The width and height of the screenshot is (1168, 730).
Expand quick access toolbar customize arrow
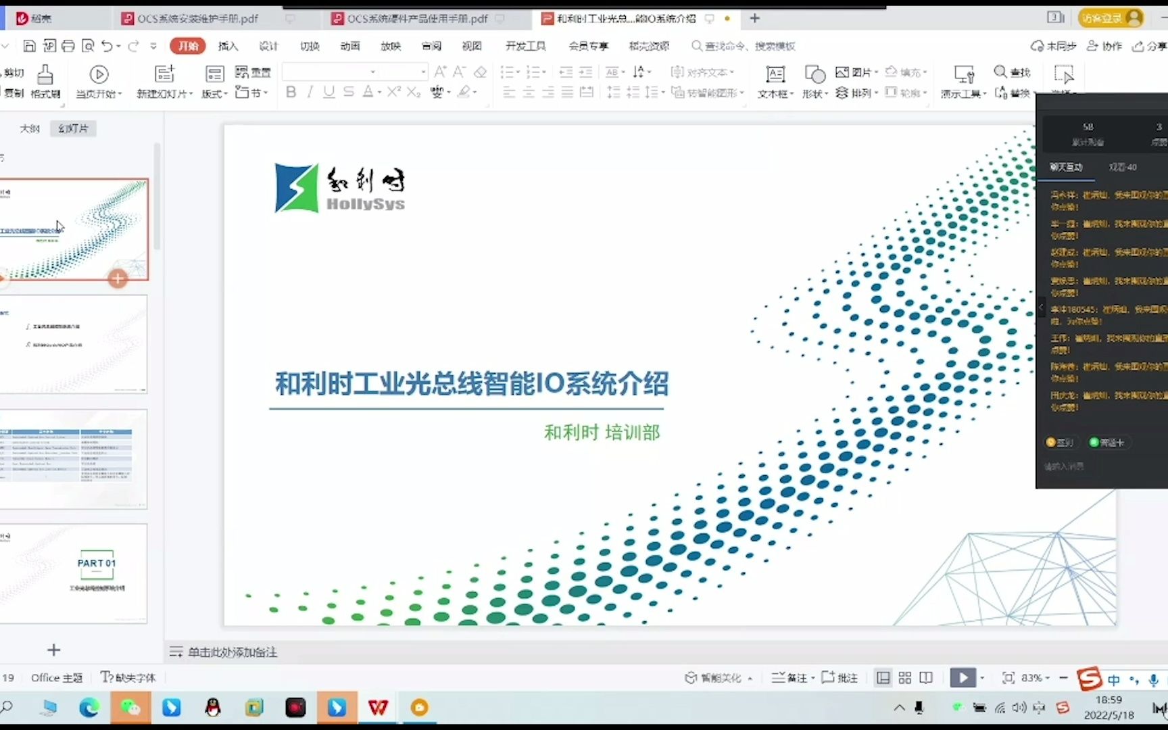153,46
